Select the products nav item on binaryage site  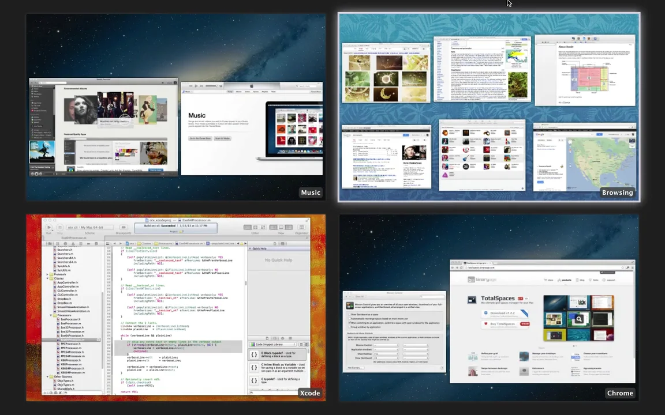[x=564, y=280]
